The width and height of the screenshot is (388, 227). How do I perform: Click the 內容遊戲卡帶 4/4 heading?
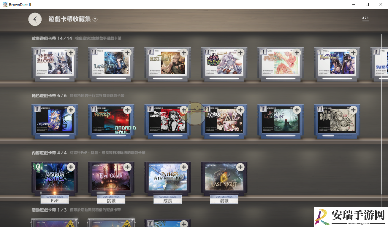tap(49, 153)
